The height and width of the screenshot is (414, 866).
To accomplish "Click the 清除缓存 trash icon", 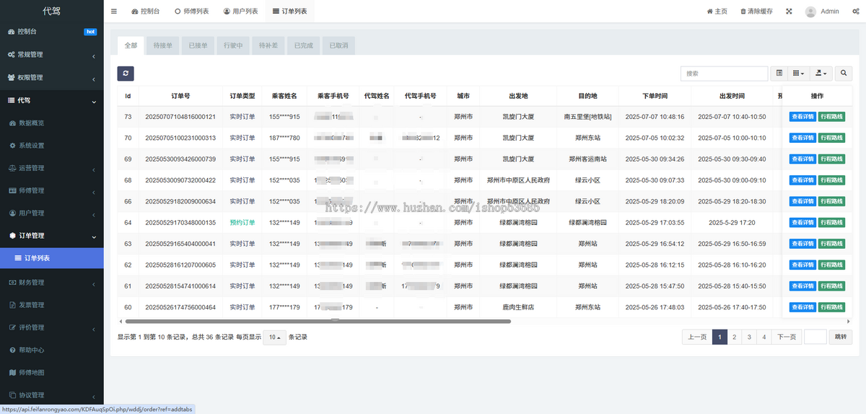I will [x=743, y=12].
